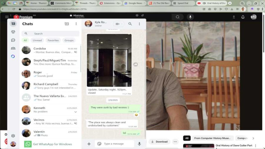Viewport: 265px width, 149px height.
Task: Select From Computer History Museum chip
Action: [212, 138]
